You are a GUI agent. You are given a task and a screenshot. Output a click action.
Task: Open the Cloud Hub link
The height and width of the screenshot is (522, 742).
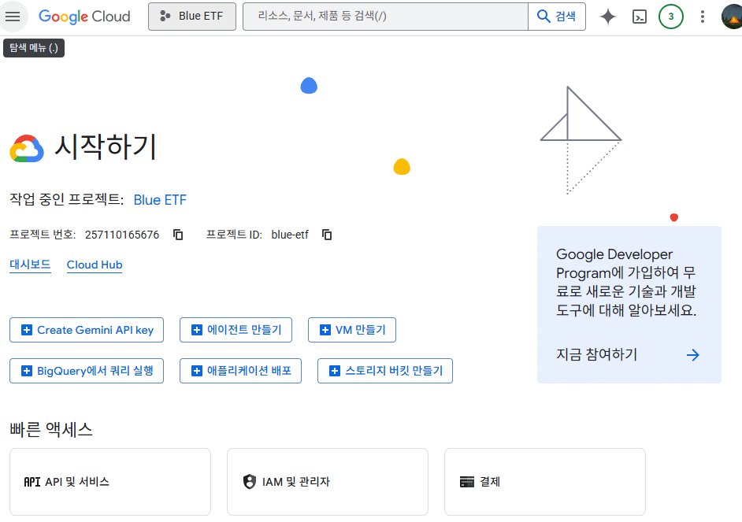click(x=95, y=264)
